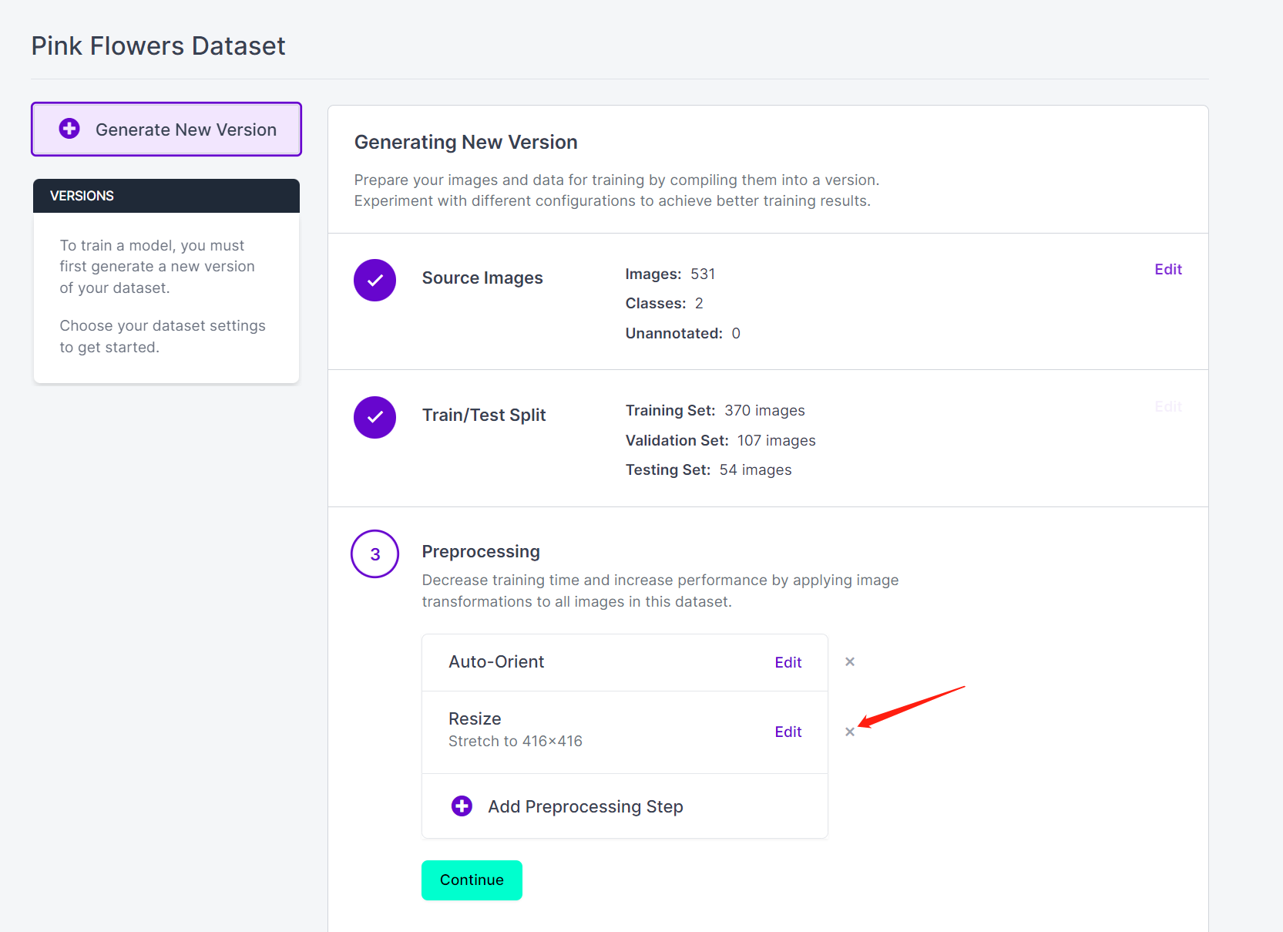1283x932 pixels.
Task: Click Validation Set: 107 images
Action: (720, 440)
